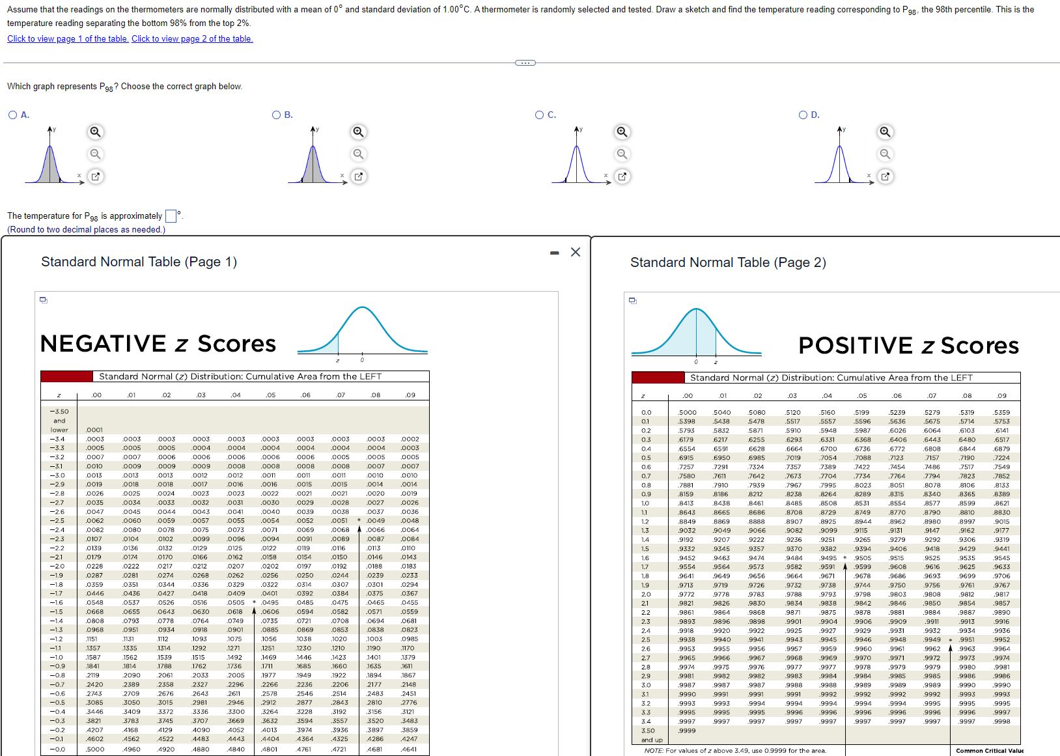Select answer choice D
This screenshot has height=756, width=1060.
(x=802, y=115)
